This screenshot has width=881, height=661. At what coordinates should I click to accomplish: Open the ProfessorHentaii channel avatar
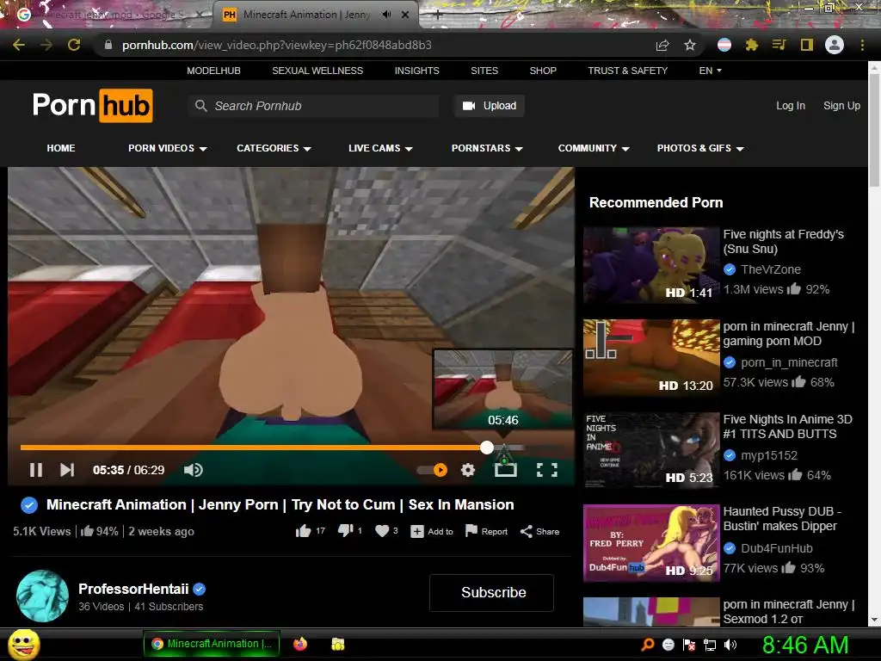coord(43,596)
